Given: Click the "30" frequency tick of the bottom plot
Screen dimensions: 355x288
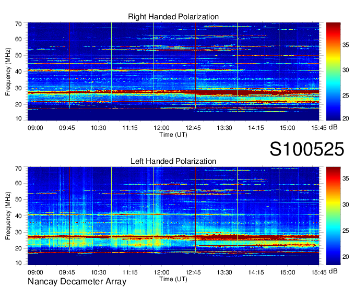Looking at the screenshot, I should pyautogui.click(x=18, y=232).
